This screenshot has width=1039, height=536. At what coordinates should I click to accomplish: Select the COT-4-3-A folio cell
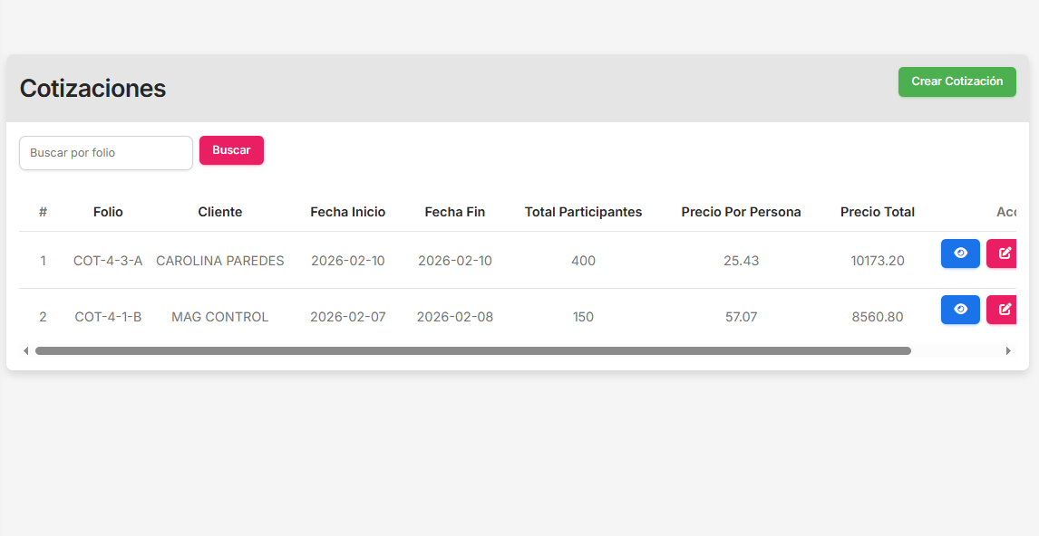pyautogui.click(x=108, y=261)
